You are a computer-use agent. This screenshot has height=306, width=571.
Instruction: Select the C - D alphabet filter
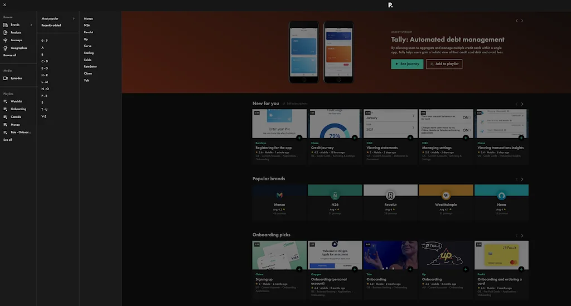click(x=45, y=61)
